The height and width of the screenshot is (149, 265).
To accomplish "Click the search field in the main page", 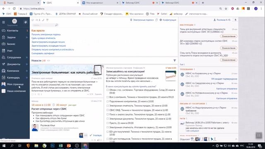I will pos(45,25).
